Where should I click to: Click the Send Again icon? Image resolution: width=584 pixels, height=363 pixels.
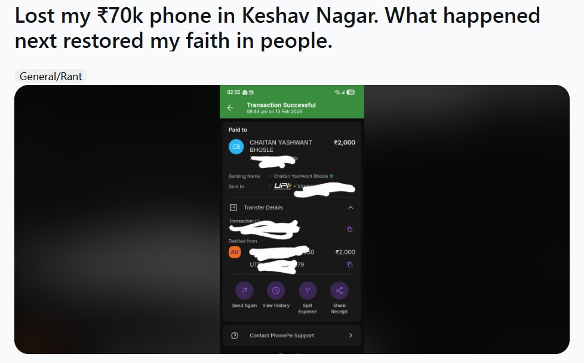click(244, 291)
